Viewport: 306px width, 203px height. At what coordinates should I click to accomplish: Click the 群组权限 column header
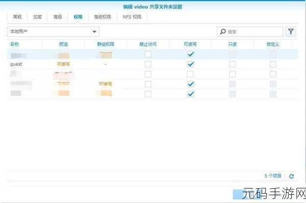point(106,44)
